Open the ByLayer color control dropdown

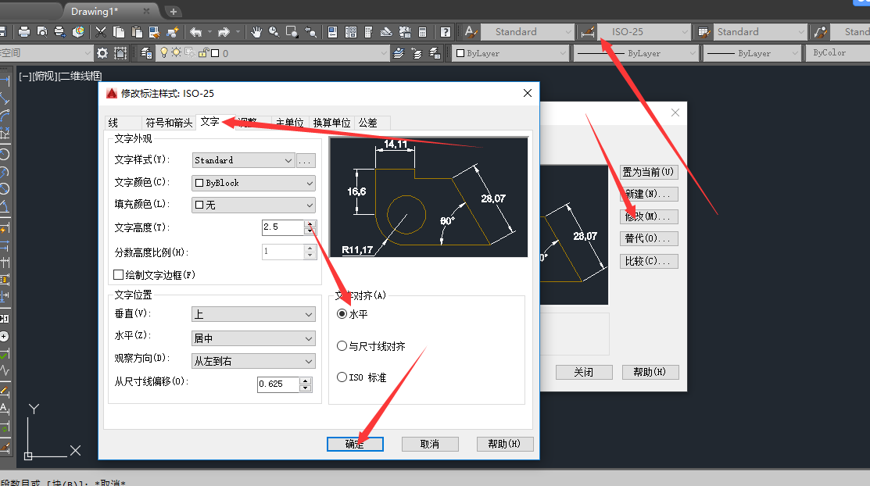point(511,53)
